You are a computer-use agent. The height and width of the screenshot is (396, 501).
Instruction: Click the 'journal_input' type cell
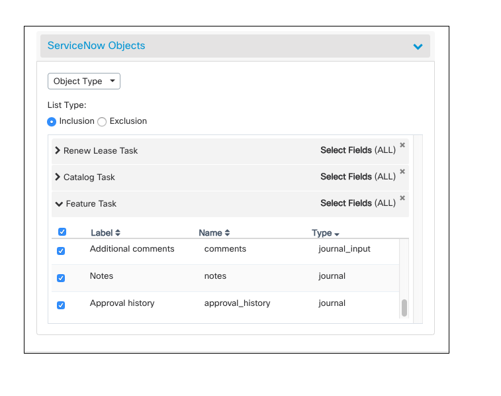click(344, 249)
